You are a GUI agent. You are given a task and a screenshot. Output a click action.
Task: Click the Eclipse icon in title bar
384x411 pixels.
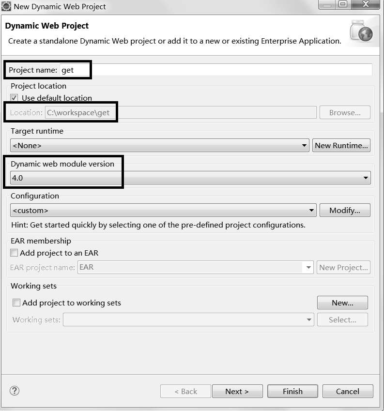tap(7, 6)
